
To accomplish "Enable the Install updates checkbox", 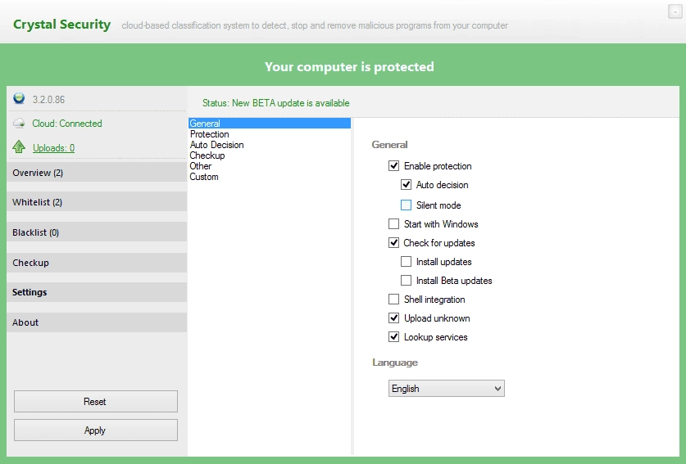I will tap(406, 261).
